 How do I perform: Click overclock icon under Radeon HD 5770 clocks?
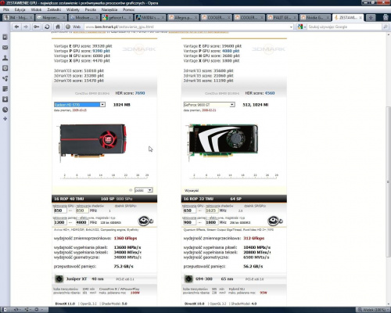tap(145, 221)
